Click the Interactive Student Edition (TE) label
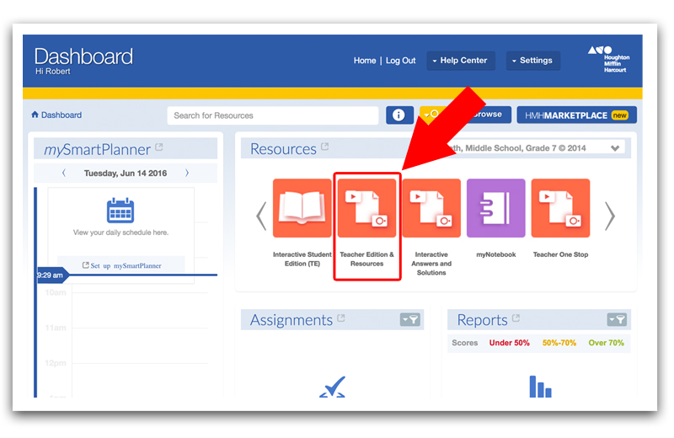 302,259
